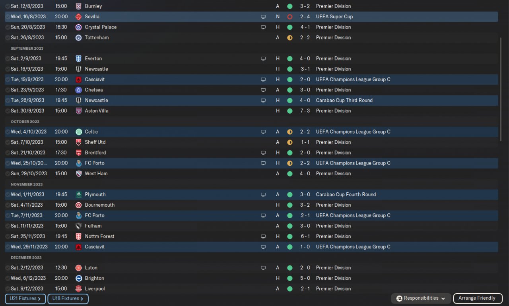Click the Celtic club badge icon
This screenshot has height=306, width=509.
(x=78, y=132)
